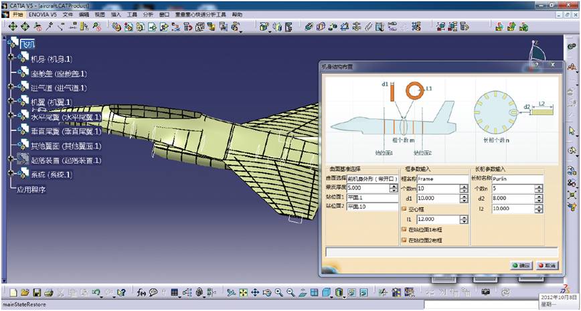Click the Undo arrow icon

[x=96, y=292]
